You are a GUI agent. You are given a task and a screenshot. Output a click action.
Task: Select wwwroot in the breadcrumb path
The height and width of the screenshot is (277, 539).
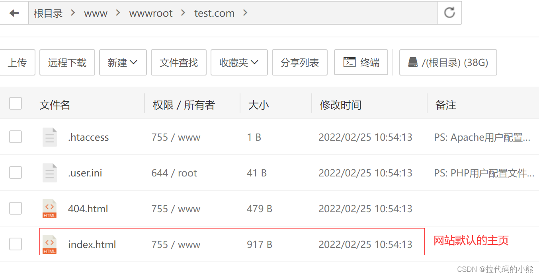coord(150,13)
